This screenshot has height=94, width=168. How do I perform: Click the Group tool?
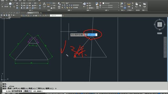(x=122, y=5)
